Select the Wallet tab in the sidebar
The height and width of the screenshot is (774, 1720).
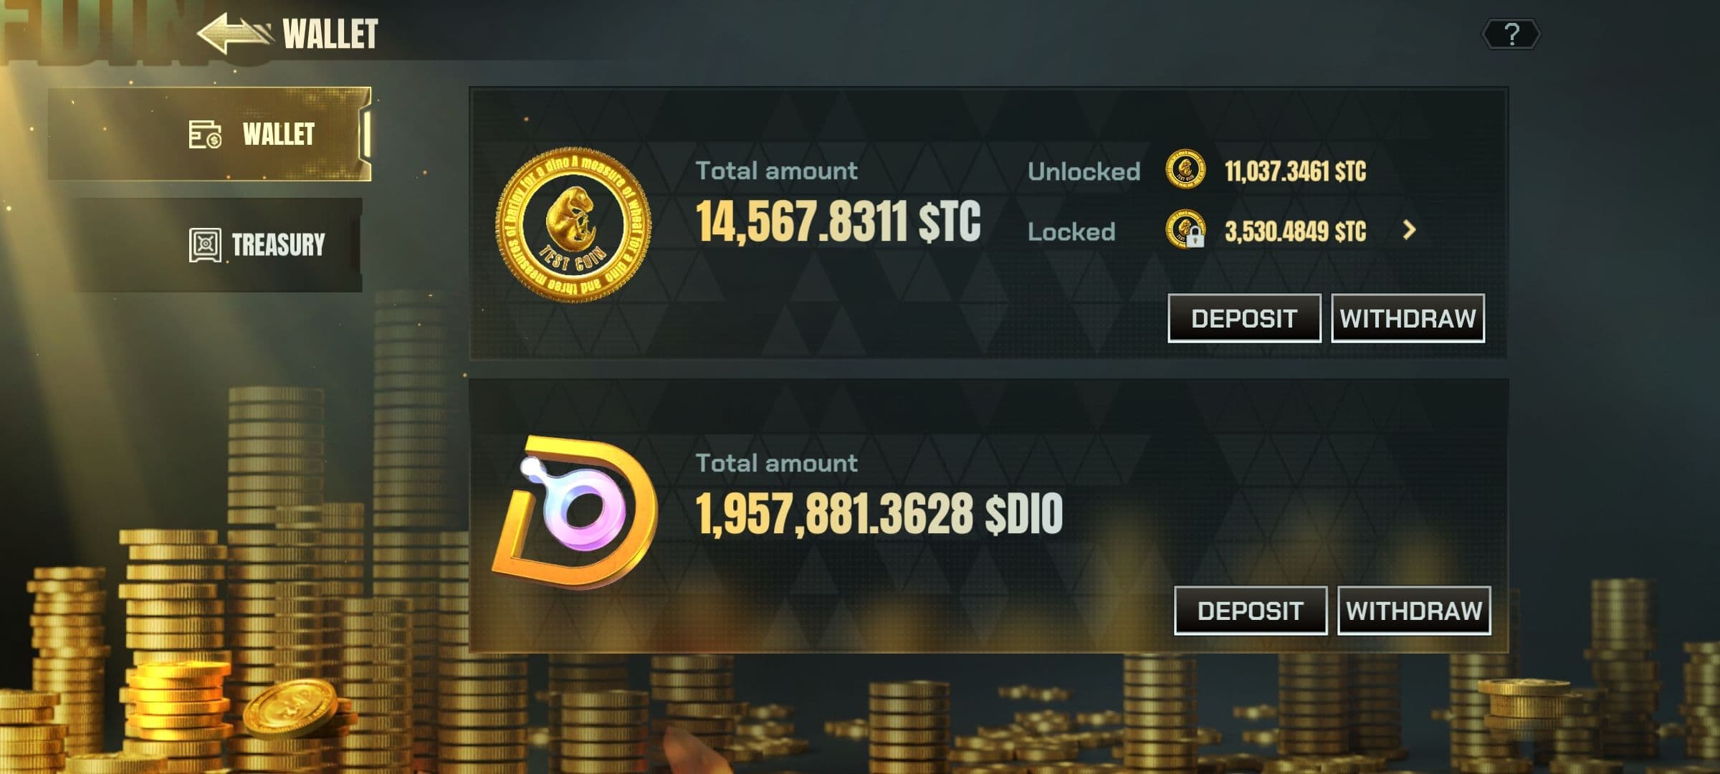(x=209, y=134)
